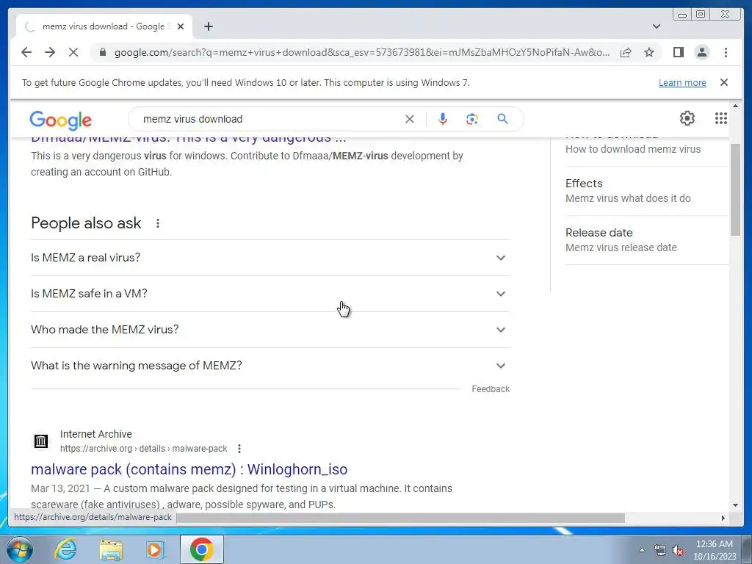
Task: Launch Internet Explorer from taskbar
Action: click(x=65, y=549)
